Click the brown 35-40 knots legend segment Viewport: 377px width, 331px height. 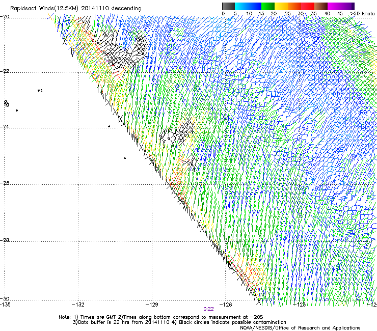point(321,6)
